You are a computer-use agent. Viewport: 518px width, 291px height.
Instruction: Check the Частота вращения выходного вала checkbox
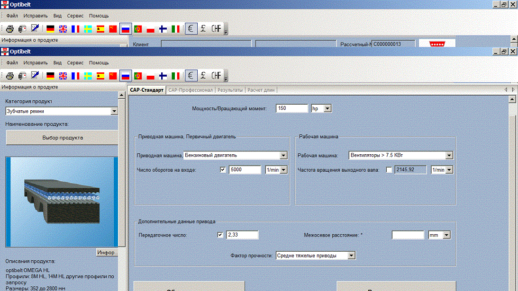point(389,169)
